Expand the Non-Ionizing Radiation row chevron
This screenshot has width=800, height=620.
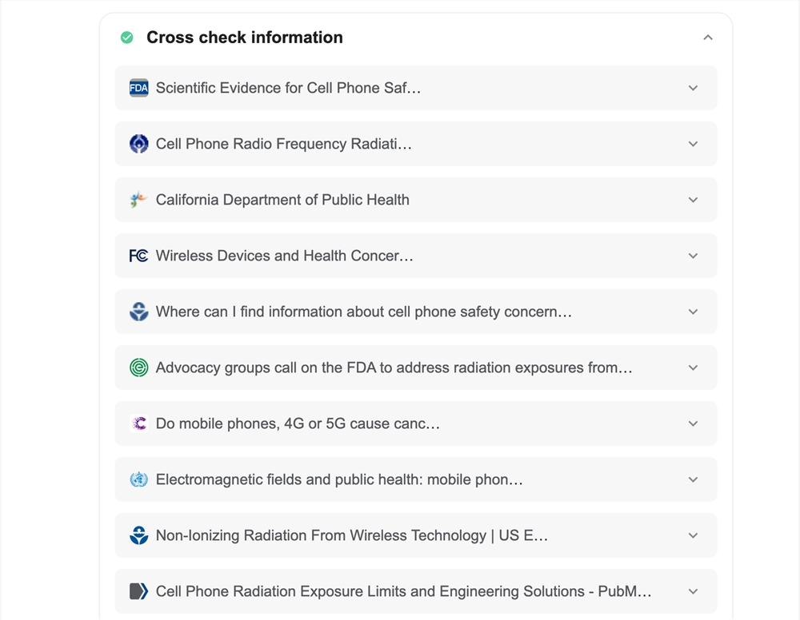pyautogui.click(x=693, y=535)
